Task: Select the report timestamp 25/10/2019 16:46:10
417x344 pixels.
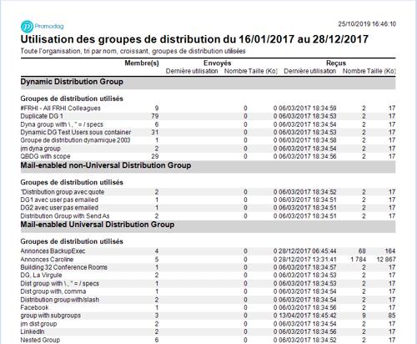Action: coord(367,24)
